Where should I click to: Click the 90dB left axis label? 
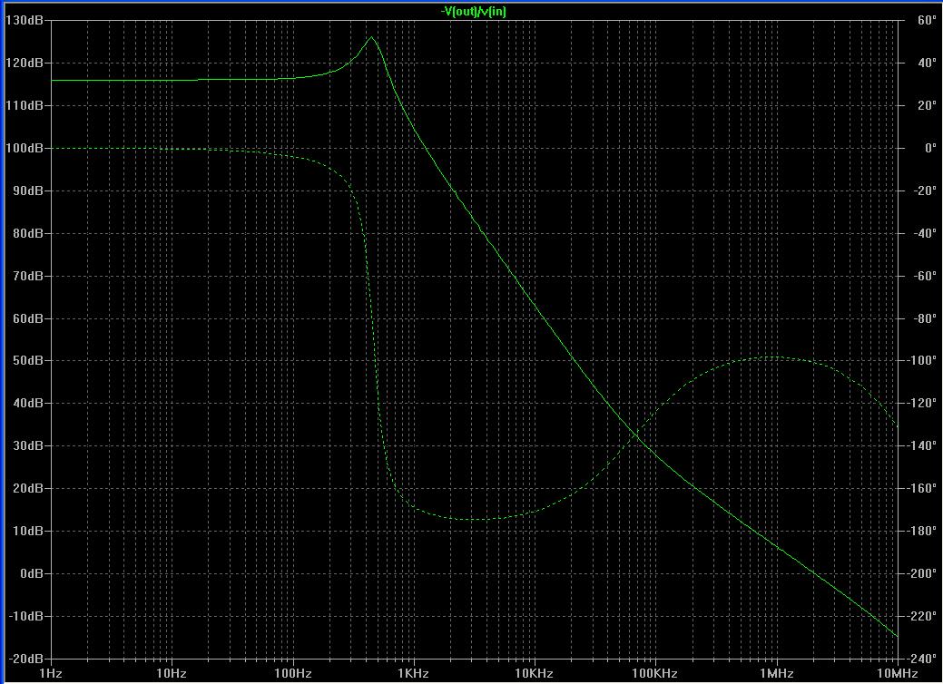point(27,191)
